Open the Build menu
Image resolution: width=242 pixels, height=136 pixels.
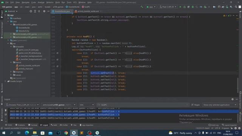[x=57, y=2]
